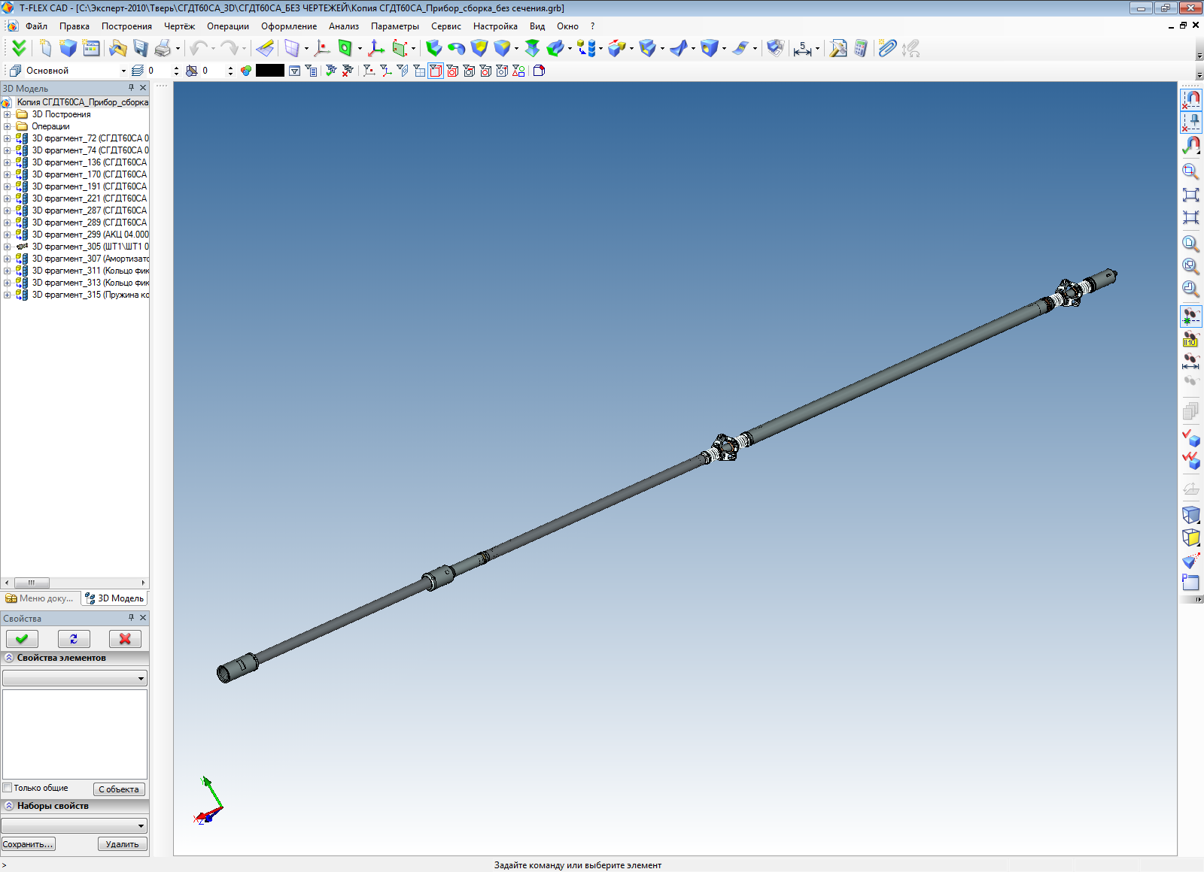Toggle the pin snap mode button

tap(1190, 122)
